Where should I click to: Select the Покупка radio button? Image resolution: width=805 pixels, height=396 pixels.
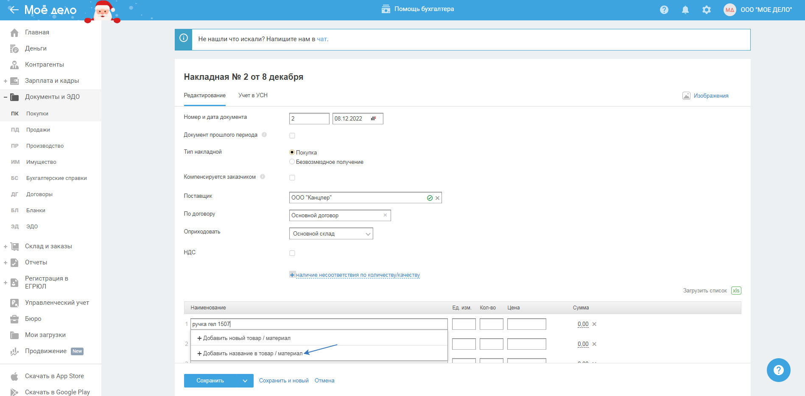[x=292, y=152]
